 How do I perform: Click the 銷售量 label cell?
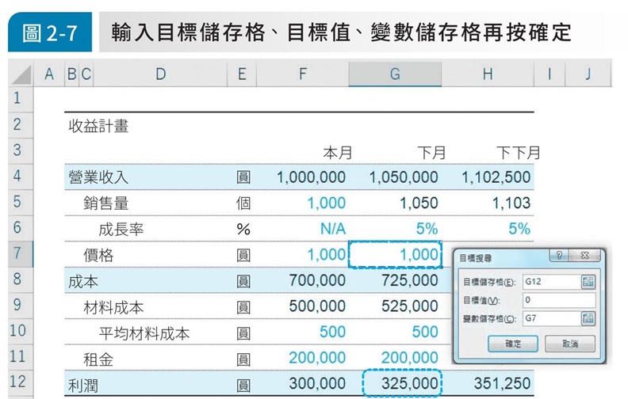[106, 203]
